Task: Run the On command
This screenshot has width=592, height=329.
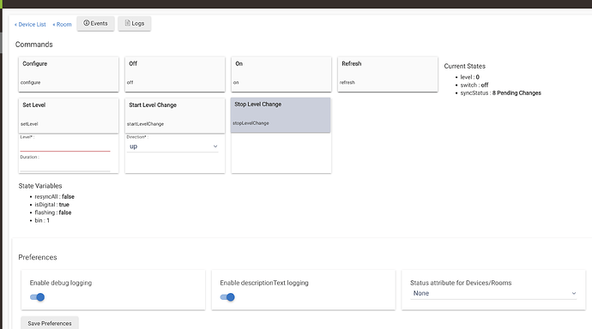Action: (x=281, y=74)
